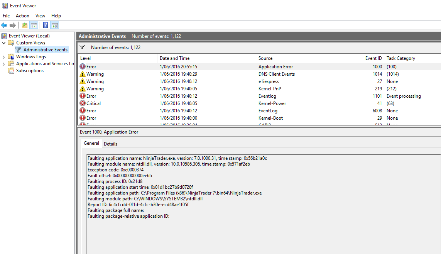Click the Up one level folder icon
Image resolution: width=441 pixels, height=254 pixels.
pyautogui.click(x=25, y=25)
